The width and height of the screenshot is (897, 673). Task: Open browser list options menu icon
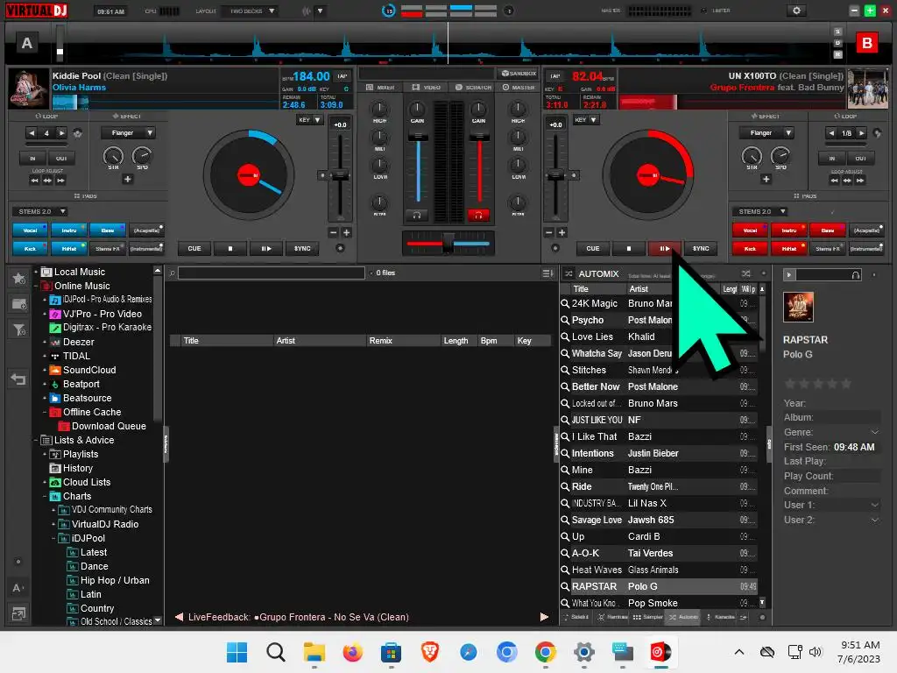tap(547, 273)
